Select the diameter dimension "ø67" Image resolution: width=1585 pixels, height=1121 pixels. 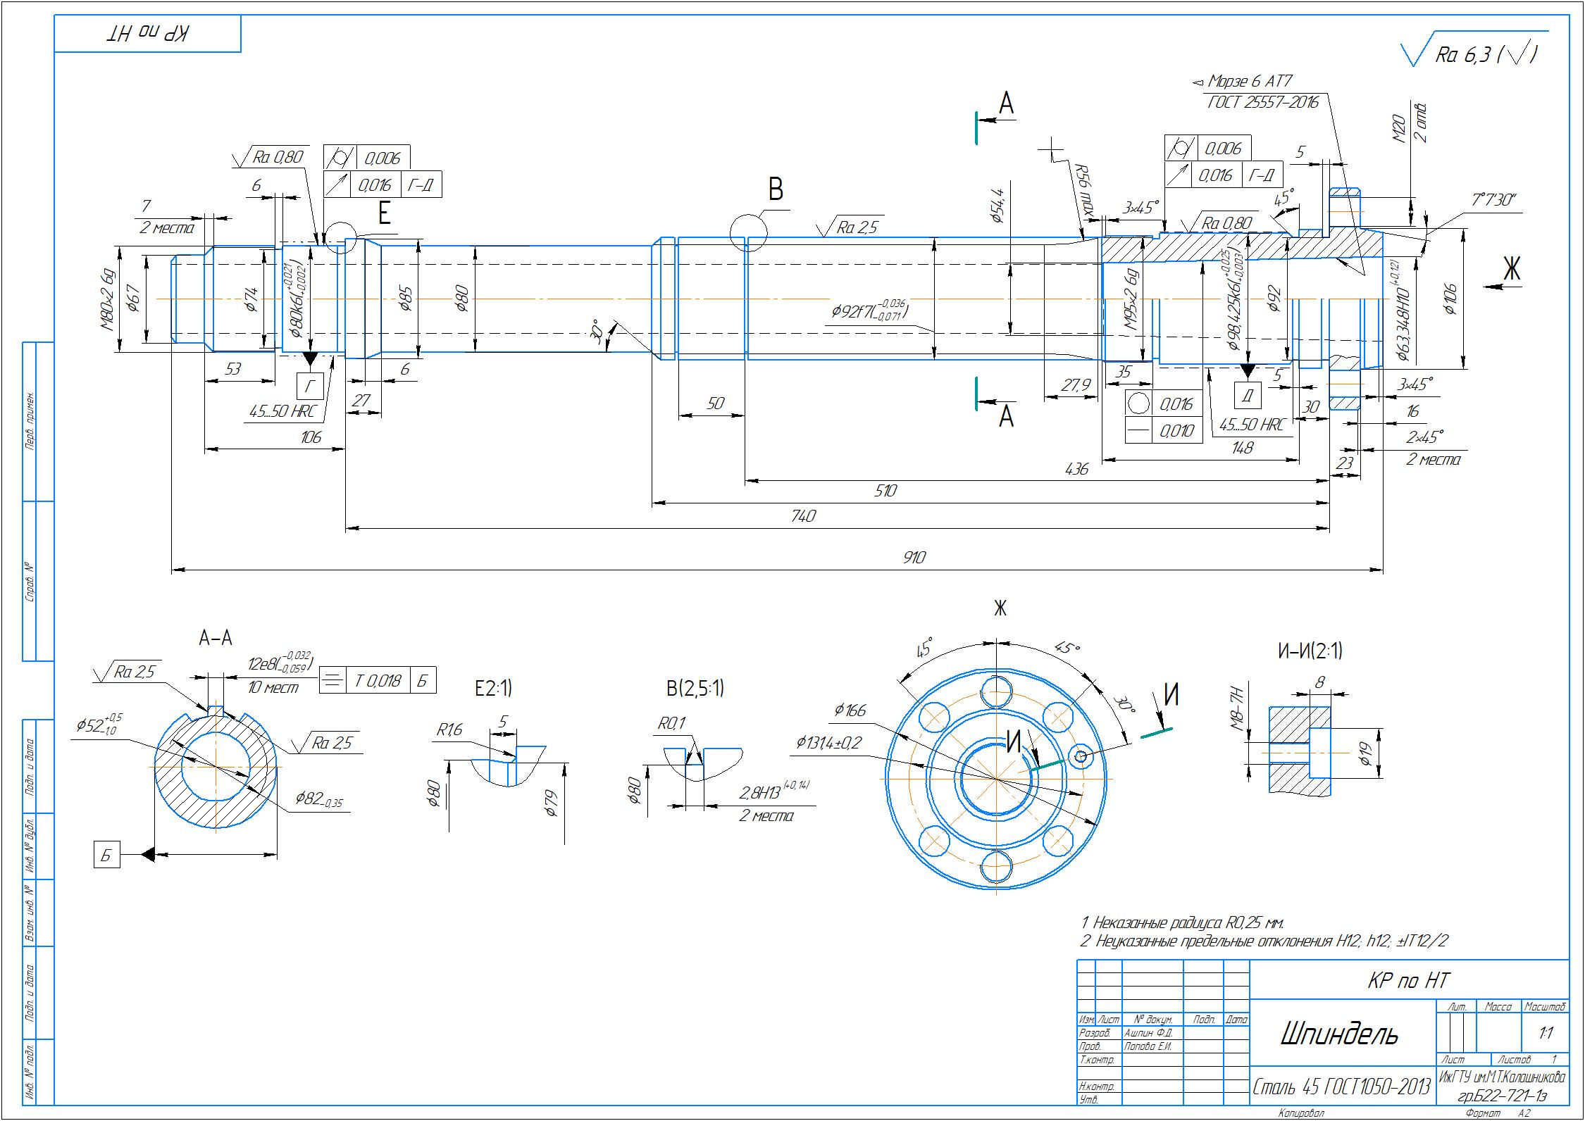(132, 299)
